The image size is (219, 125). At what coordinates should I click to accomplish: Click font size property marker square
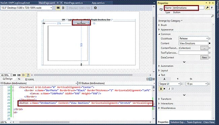[209, 84]
